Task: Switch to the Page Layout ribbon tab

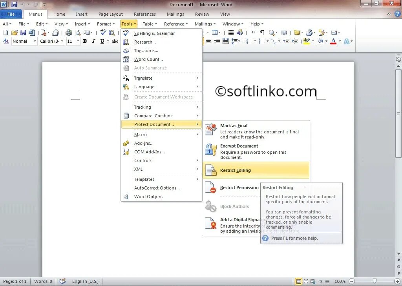Action: (x=110, y=14)
